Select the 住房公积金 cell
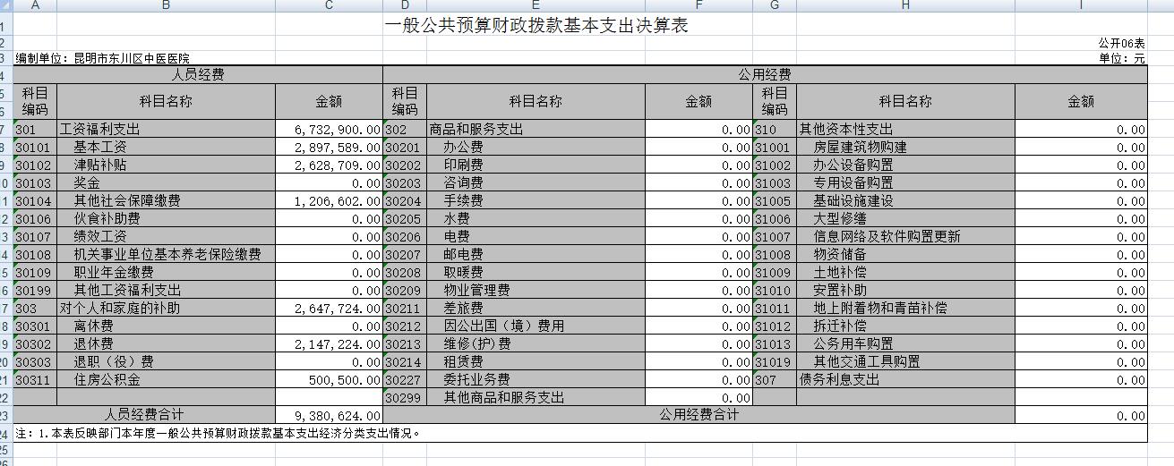1174x466 pixels. tap(166, 379)
